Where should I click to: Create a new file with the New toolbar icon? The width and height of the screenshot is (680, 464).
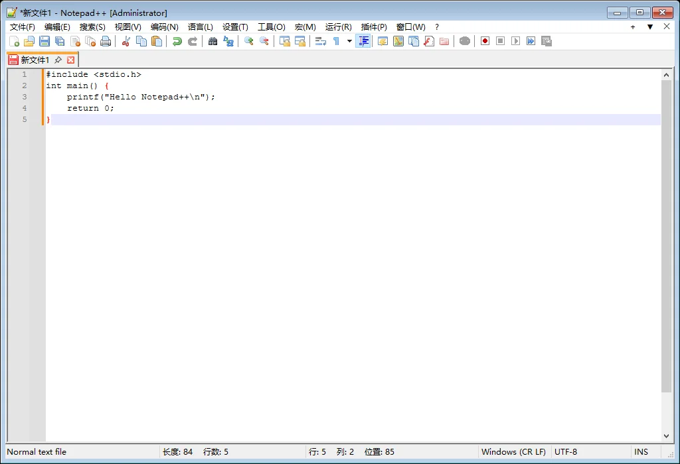pos(15,41)
